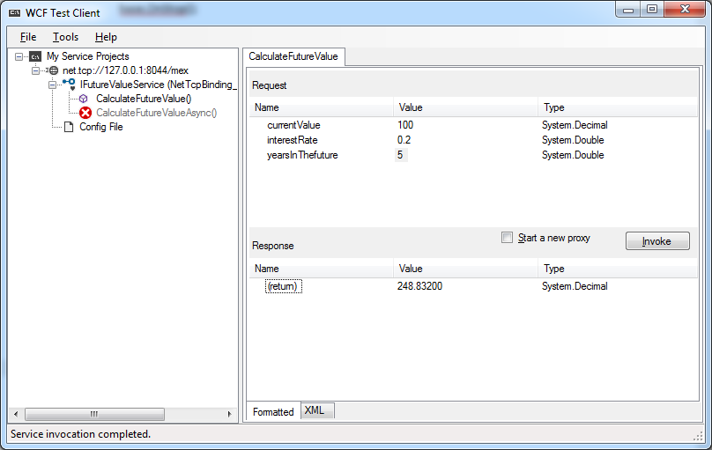Open the Tools menu

click(65, 37)
